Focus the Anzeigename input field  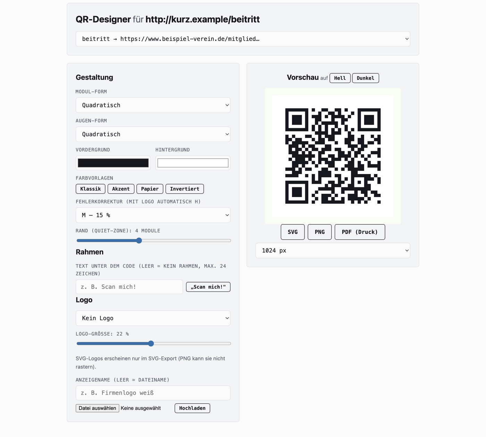[x=153, y=393]
